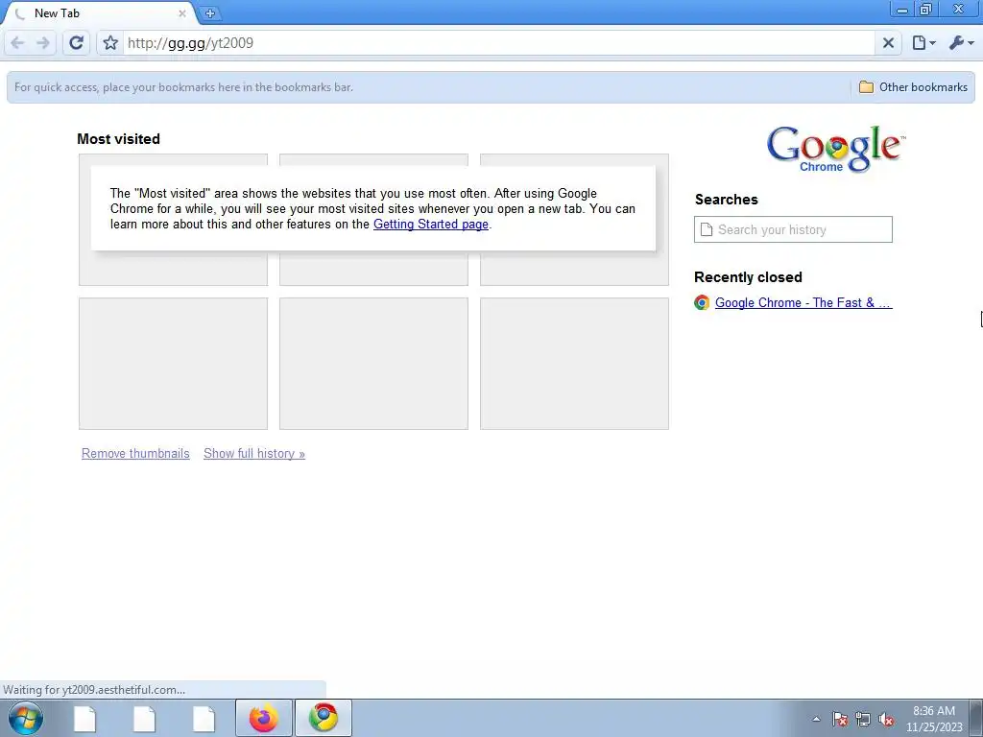The width and height of the screenshot is (983, 737).
Task: Click the Google Chrome logo
Action: [x=835, y=149]
